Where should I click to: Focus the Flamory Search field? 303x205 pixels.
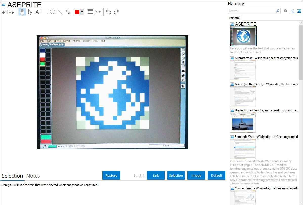pos(252,11)
